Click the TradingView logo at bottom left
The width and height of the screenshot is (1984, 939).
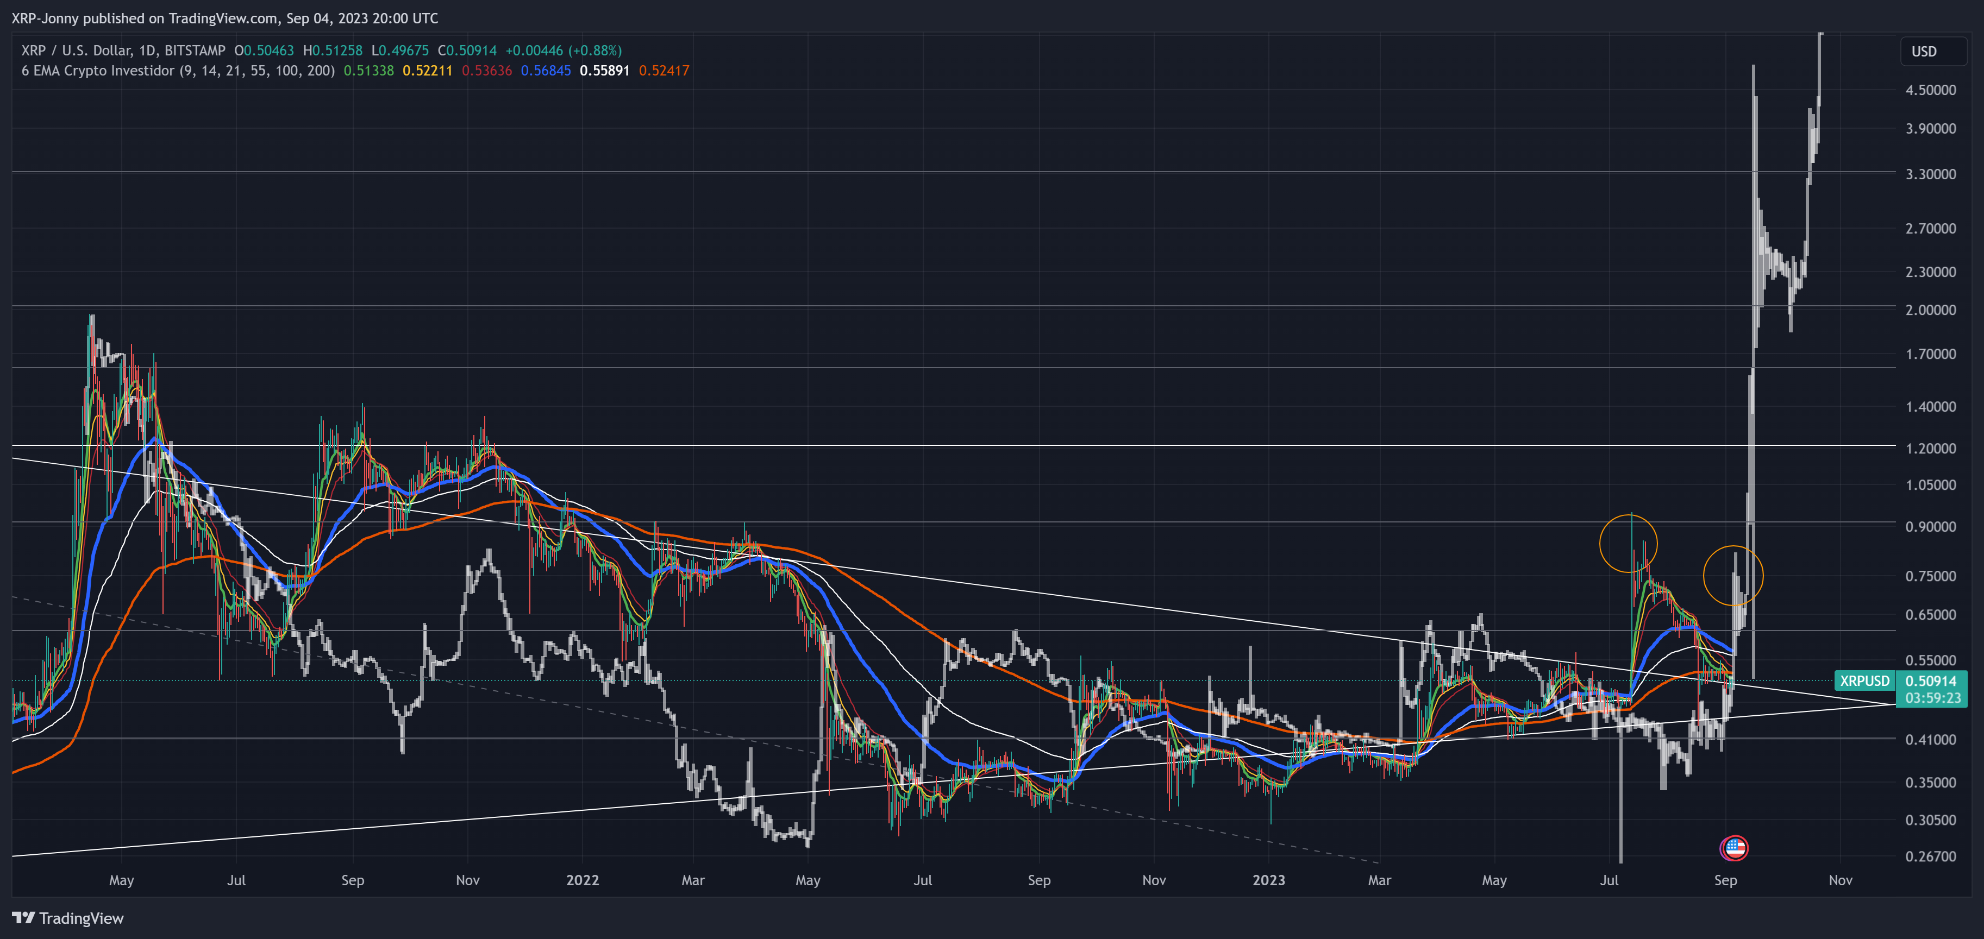pos(68,918)
